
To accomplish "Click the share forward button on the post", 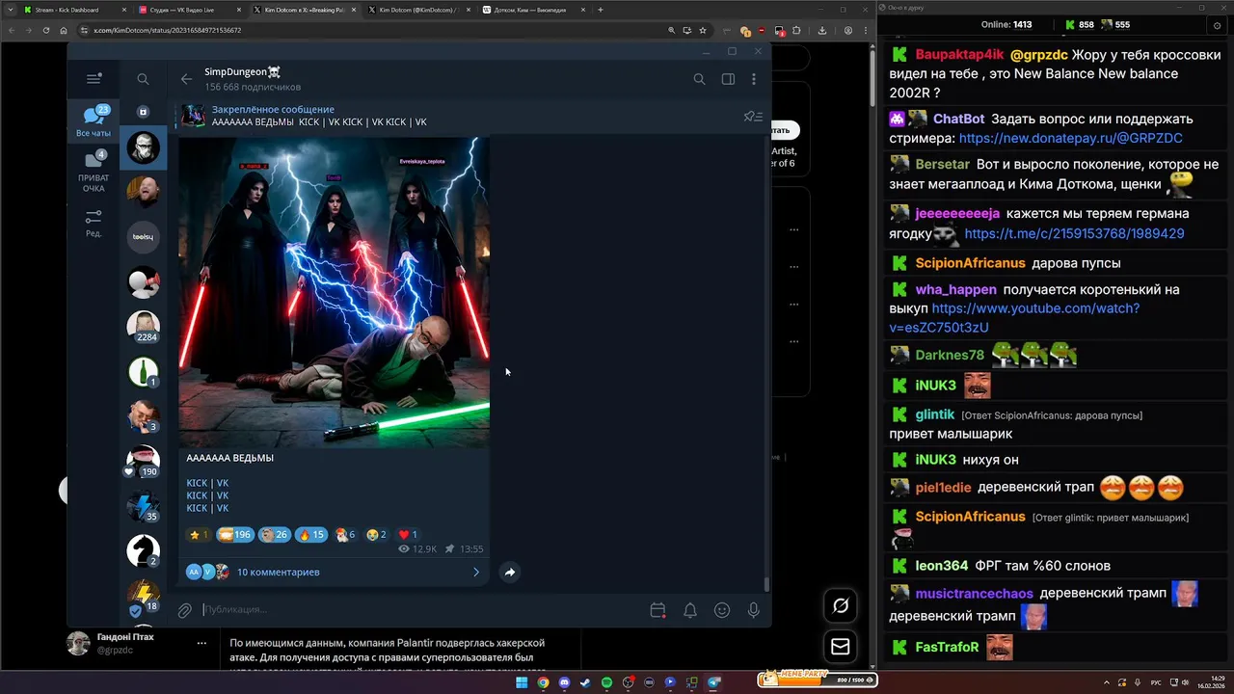I will [509, 572].
